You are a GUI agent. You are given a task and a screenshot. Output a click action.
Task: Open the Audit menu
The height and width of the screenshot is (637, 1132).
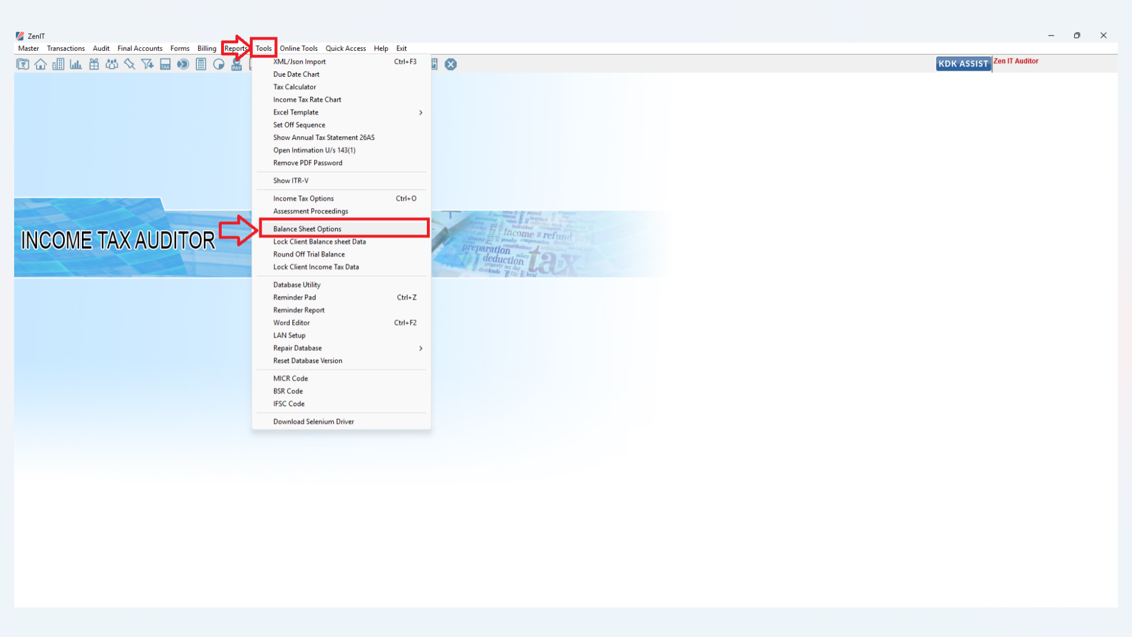[x=101, y=48]
